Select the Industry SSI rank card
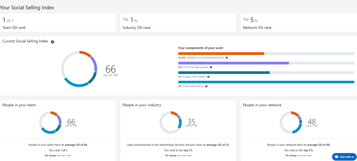Screen dimensions: 357x161 point(178,23)
